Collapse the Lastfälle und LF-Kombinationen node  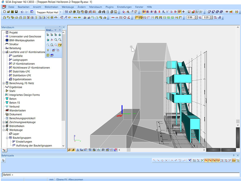pos(4,52)
